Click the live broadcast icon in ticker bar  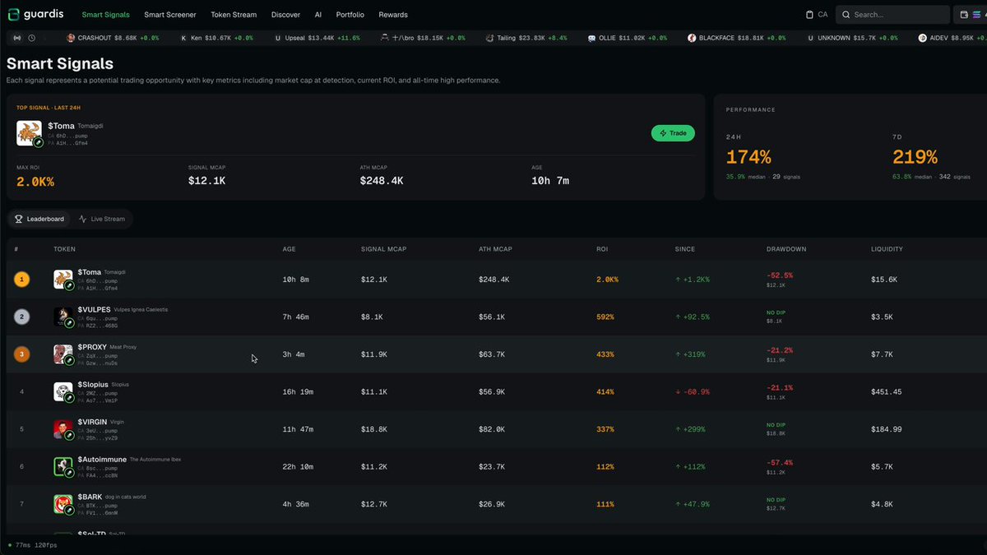pos(17,38)
